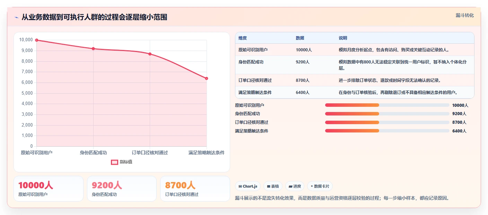Click chart data point for 满足策略触达条件

(x=207, y=78)
